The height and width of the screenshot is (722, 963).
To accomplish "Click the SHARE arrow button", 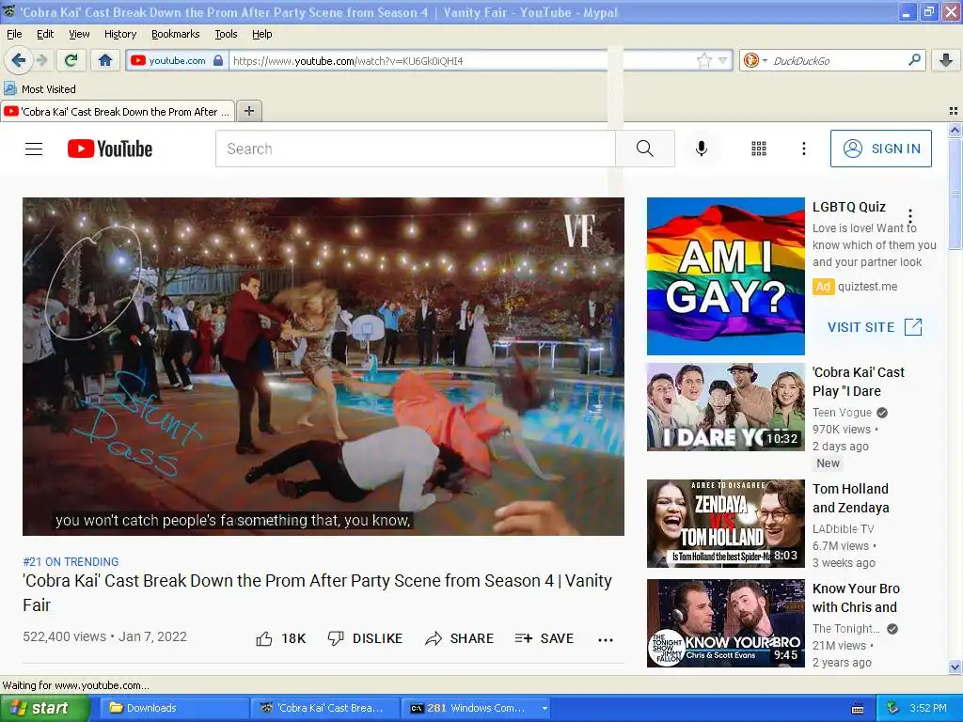I will tap(459, 638).
